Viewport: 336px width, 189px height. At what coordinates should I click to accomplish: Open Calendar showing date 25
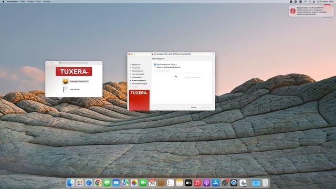tap(152, 183)
